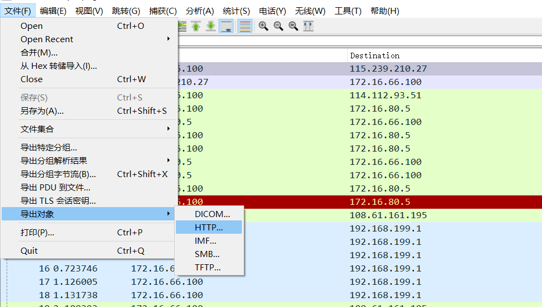This screenshot has height=307, width=542.
Task: Open the 文件(F) menu
Action: 18,11
